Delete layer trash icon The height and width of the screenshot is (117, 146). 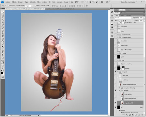[142, 115]
